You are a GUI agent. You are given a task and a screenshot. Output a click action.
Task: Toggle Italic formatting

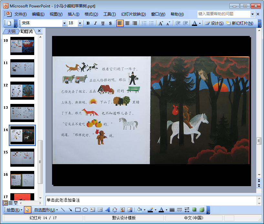click(x=95, y=23)
